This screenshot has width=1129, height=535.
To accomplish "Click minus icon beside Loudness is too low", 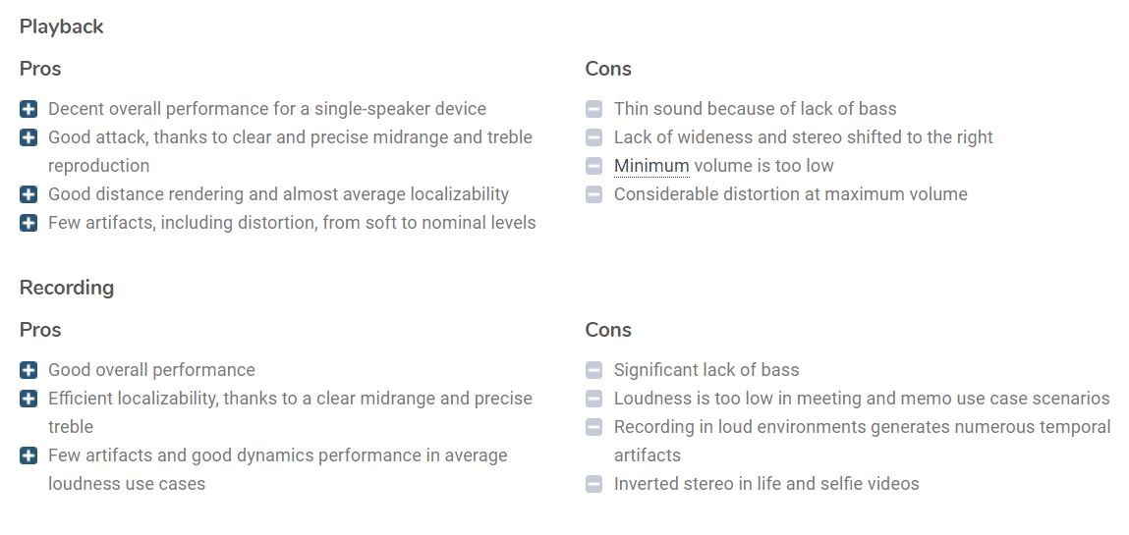I will (x=594, y=399).
